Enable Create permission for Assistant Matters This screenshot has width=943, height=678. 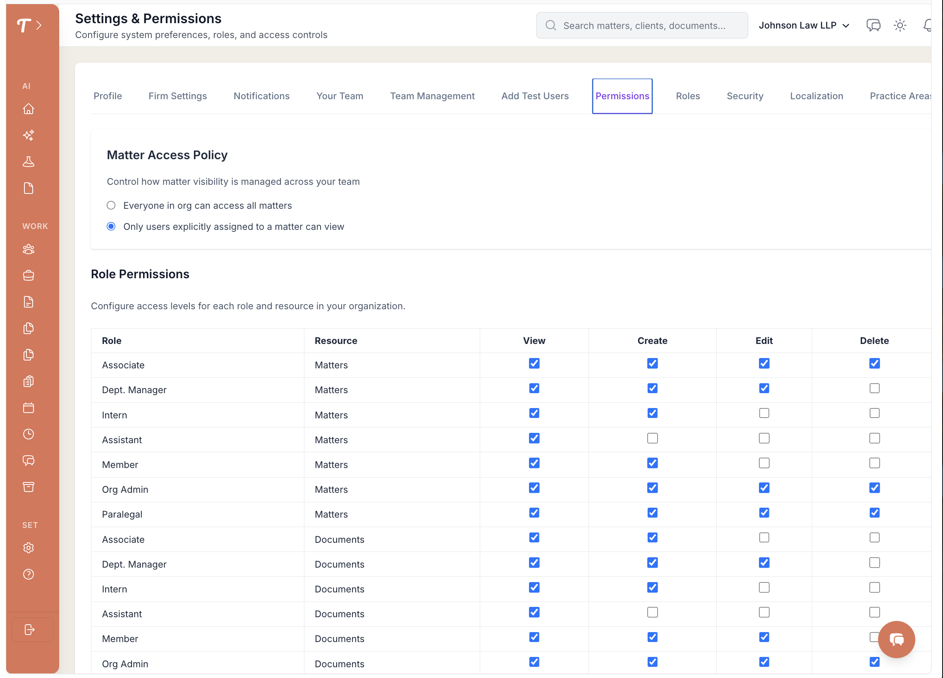pyautogui.click(x=652, y=438)
